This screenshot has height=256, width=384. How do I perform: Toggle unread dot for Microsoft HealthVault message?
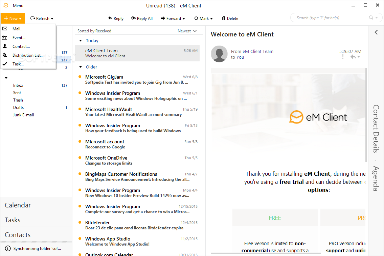80,109
